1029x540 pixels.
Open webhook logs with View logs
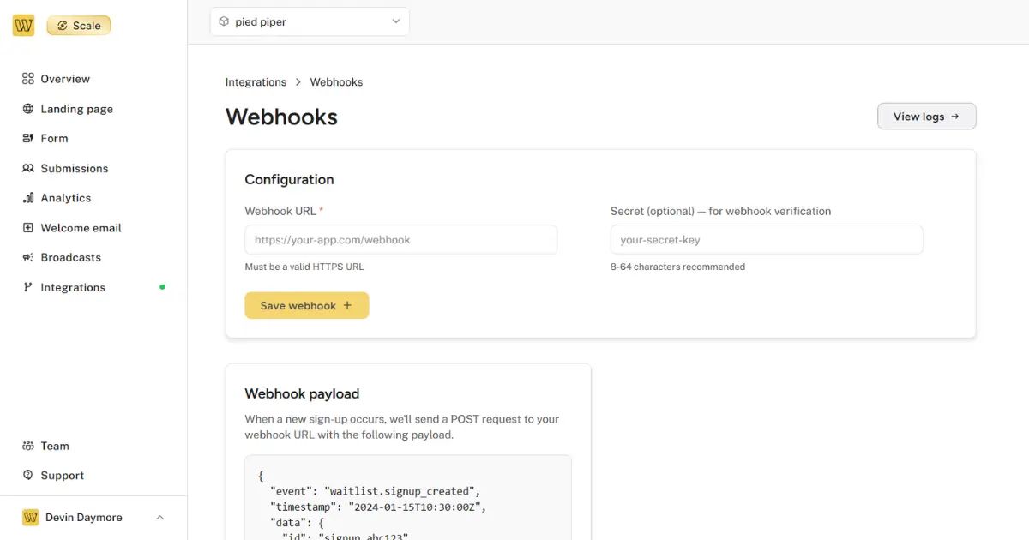click(926, 116)
